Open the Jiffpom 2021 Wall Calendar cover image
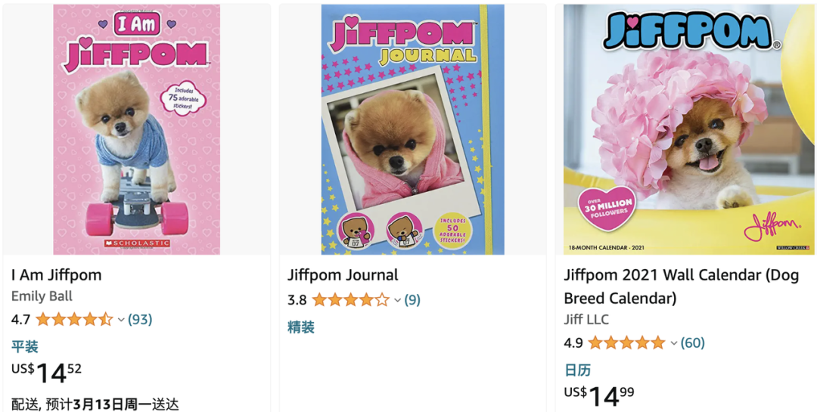Screen dimensions: 817x412 coord(689,129)
